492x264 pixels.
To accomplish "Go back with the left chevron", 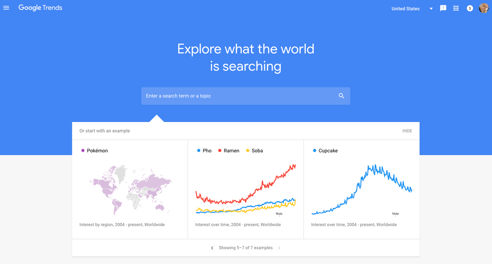I will click(x=212, y=248).
